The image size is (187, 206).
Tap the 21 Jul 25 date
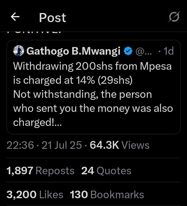click(62, 145)
